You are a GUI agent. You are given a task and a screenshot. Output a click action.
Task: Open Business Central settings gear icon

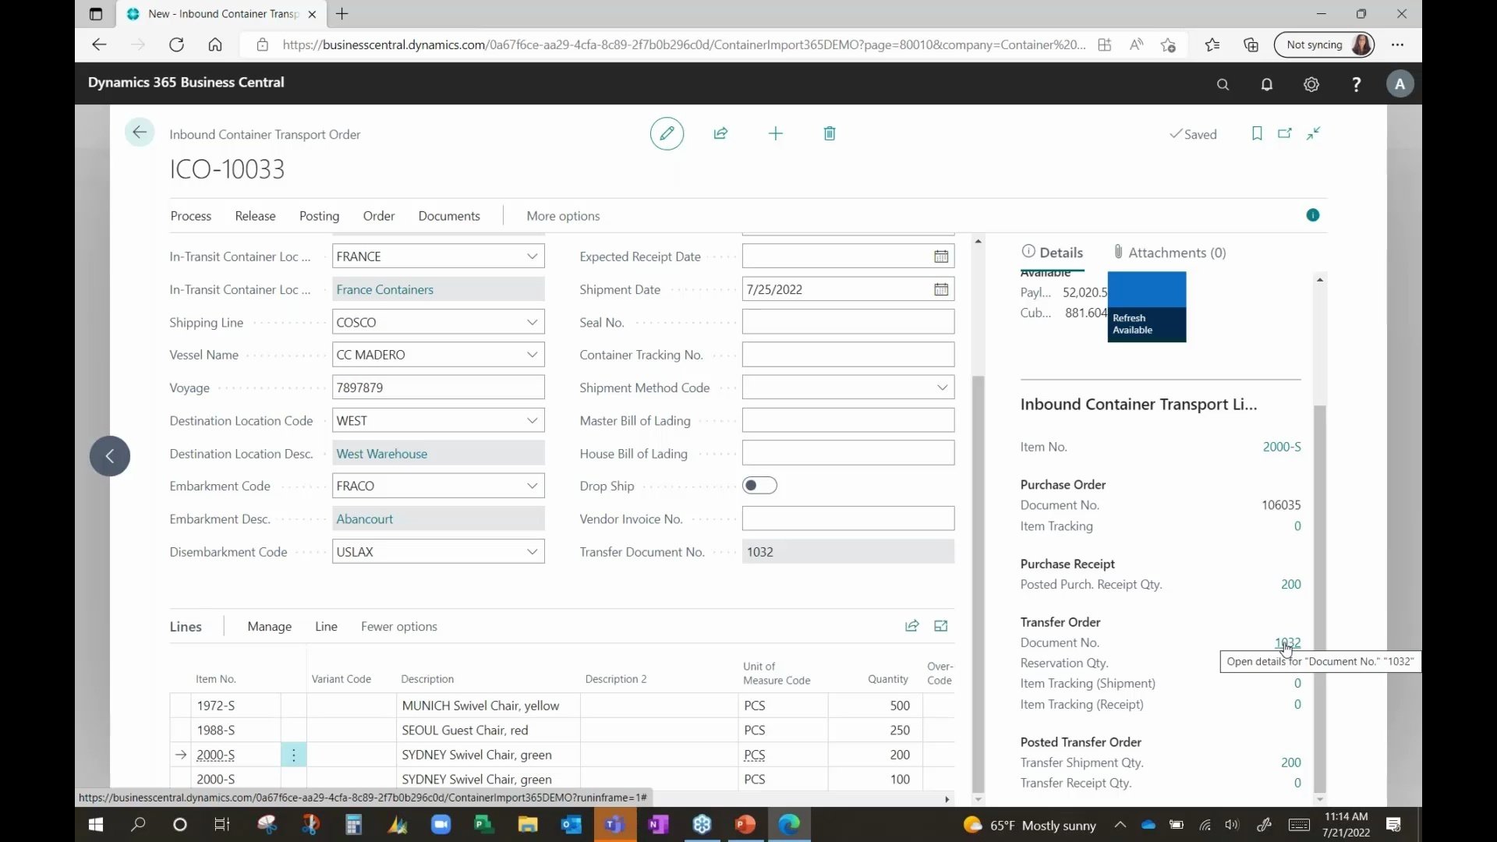(1311, 84)
